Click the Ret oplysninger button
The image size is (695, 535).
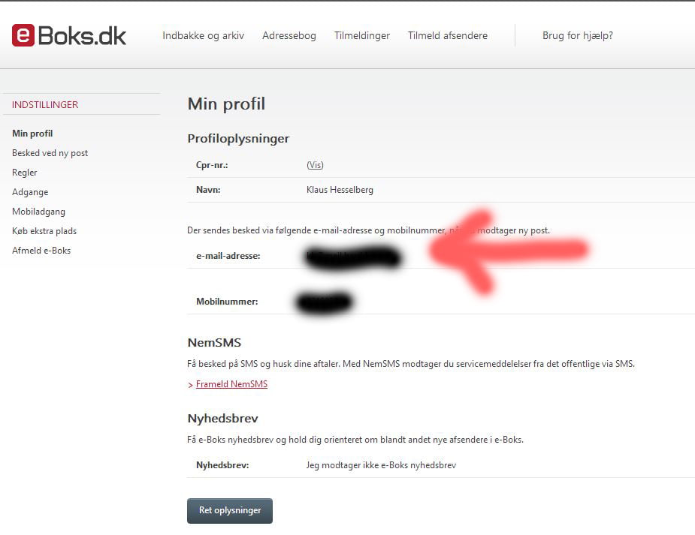pos(230,511)
